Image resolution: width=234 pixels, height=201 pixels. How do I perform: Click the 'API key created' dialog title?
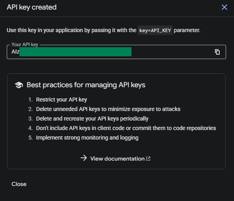click(x=32, y=7)
